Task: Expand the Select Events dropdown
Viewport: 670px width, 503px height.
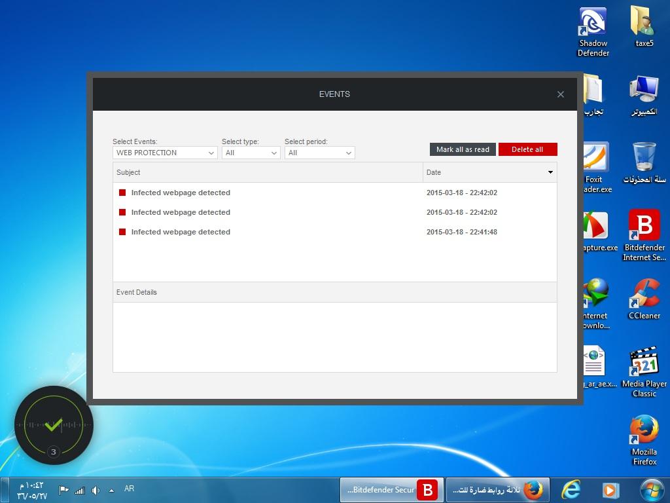Action: tap(165, 153)
